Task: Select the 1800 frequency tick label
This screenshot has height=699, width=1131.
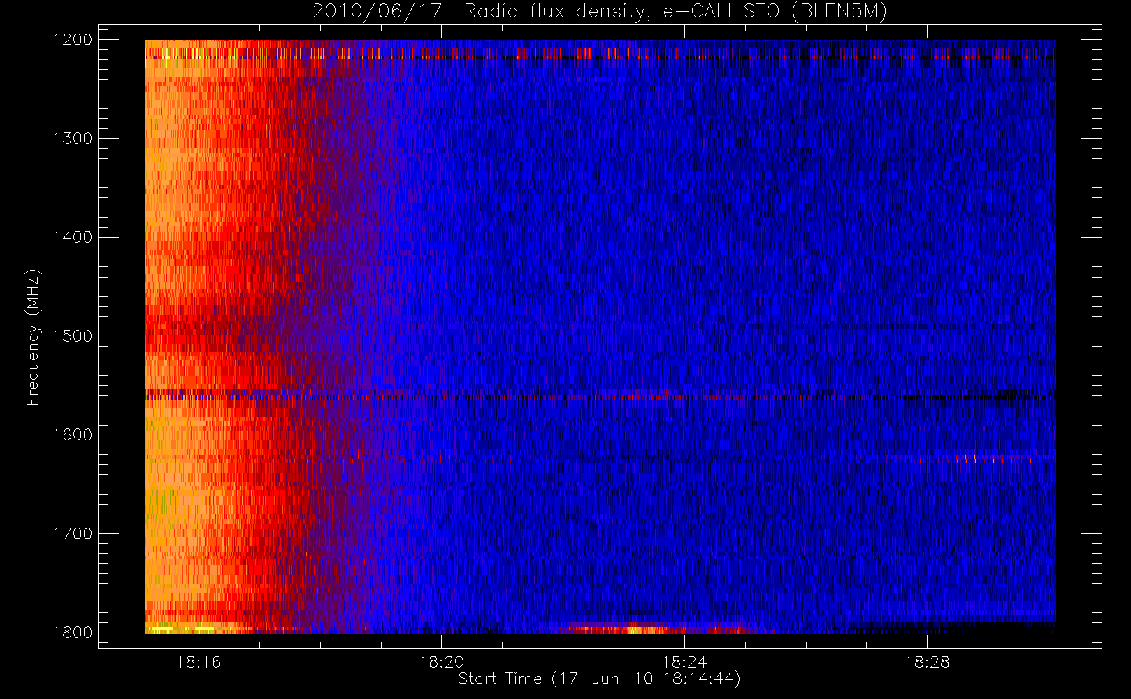Action: pos(73,633)
